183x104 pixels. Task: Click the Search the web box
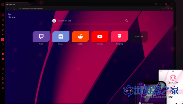pyautogui.click(x=90, y=21)
